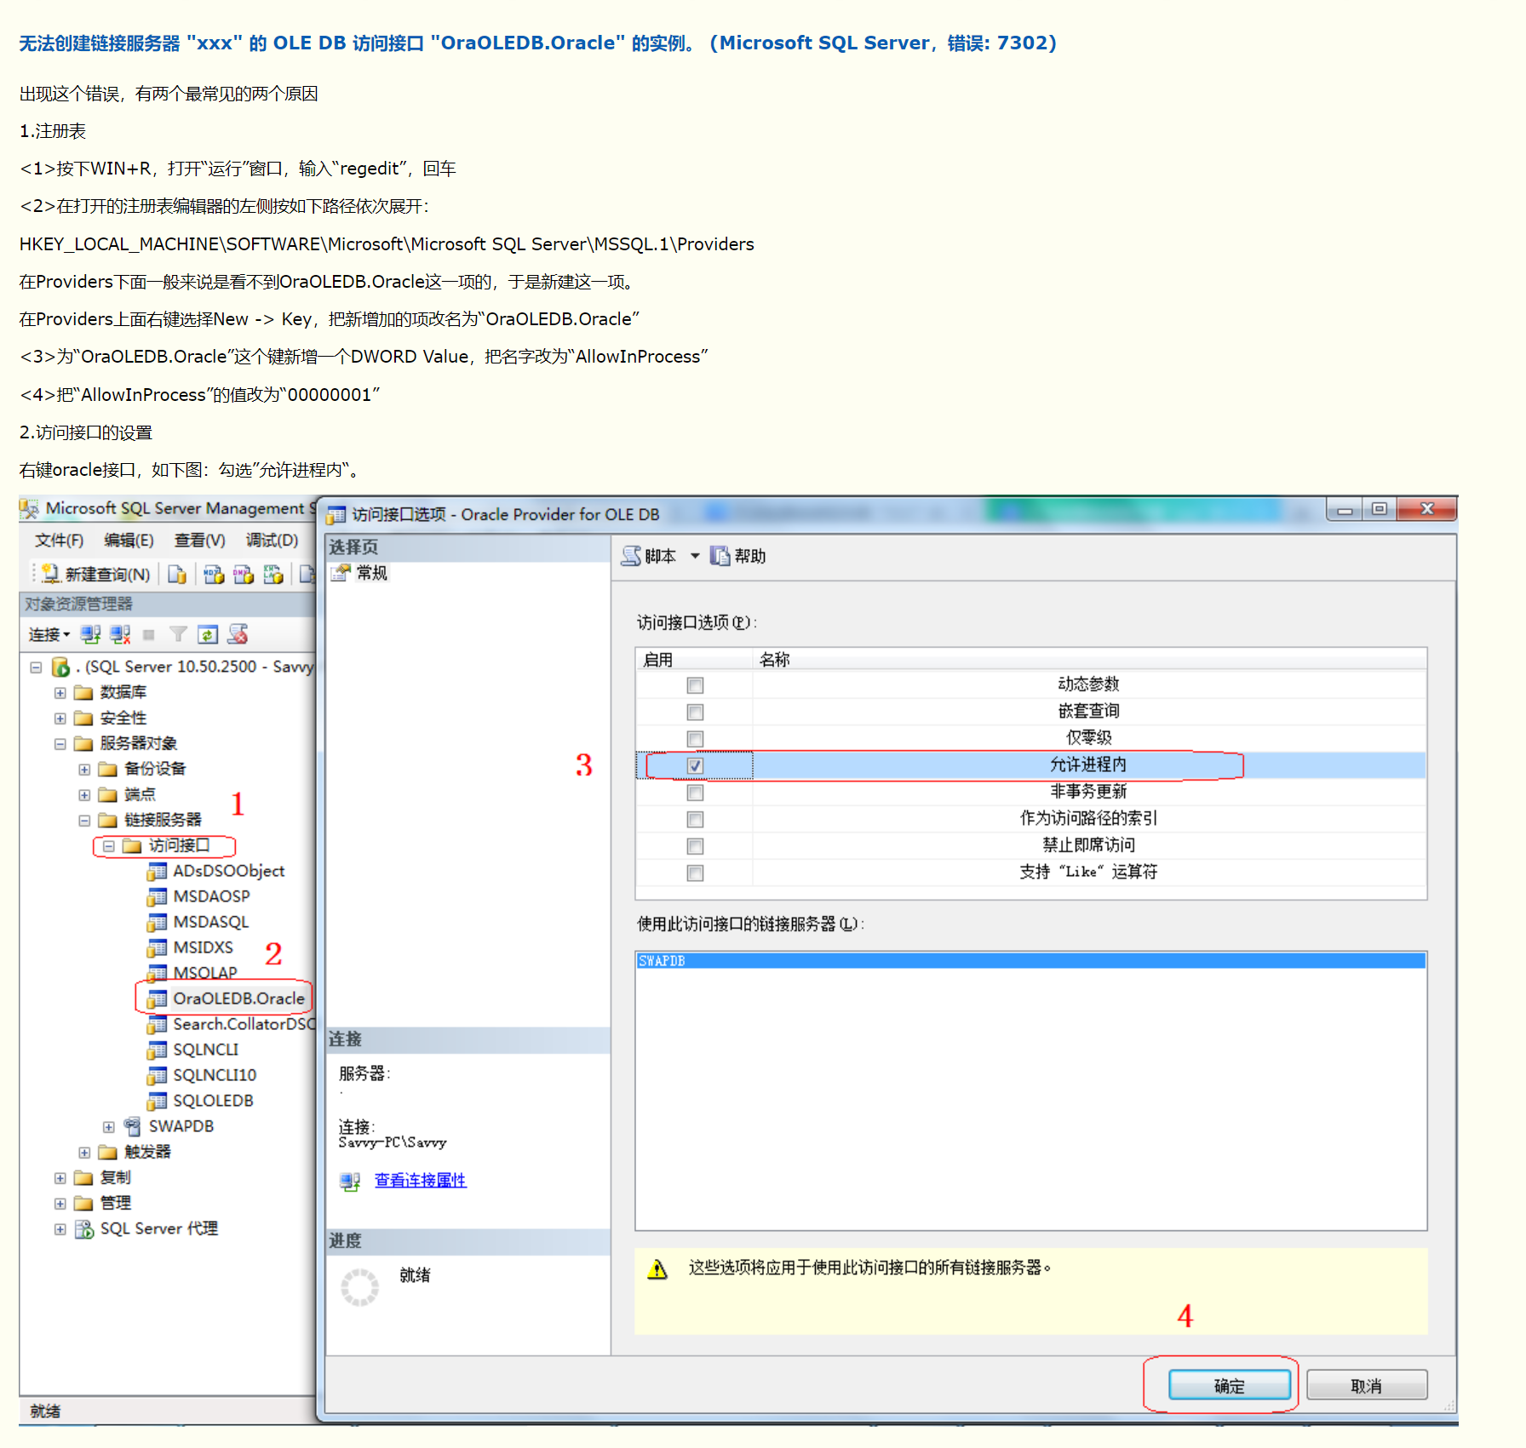This screenshot has height=1448, width=1526.
Task: Enable the Nested queries checkbox (嵌套查询)
Action: [x=695, y=712]
